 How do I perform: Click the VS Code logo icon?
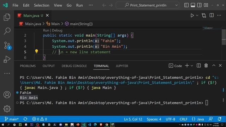point(5,5)
